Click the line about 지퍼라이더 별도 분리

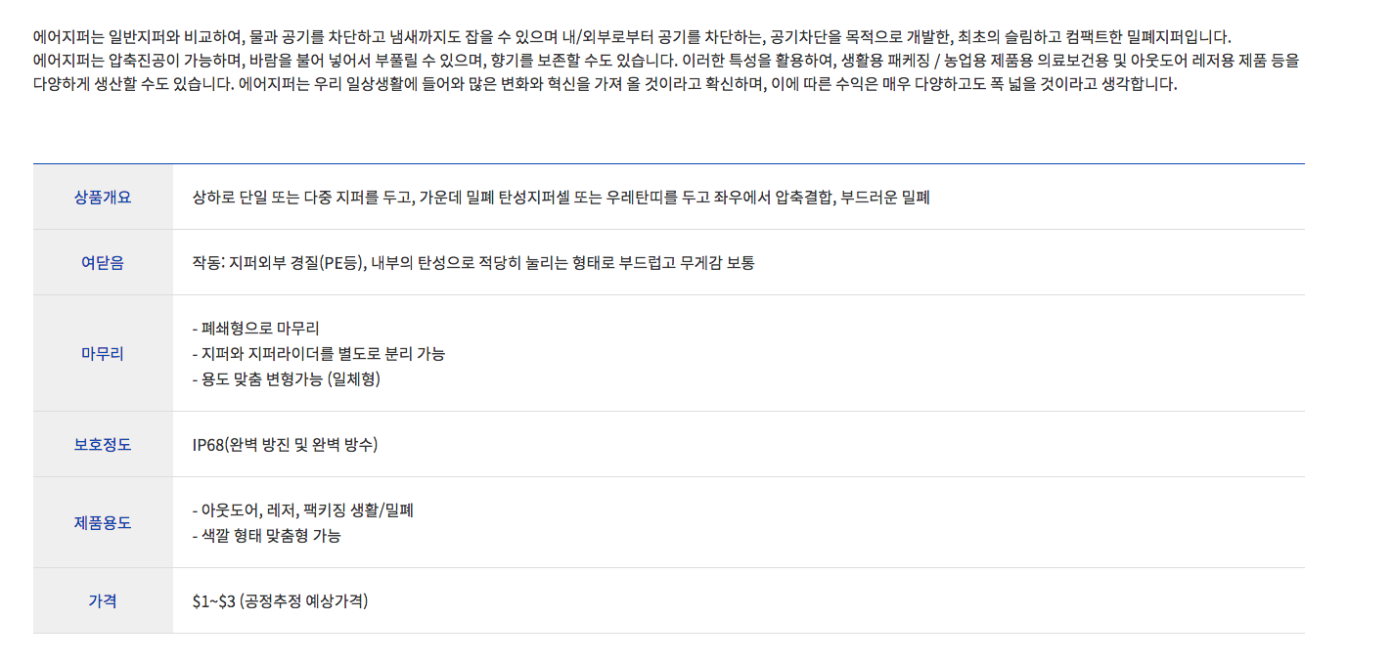tap(319, 353)
